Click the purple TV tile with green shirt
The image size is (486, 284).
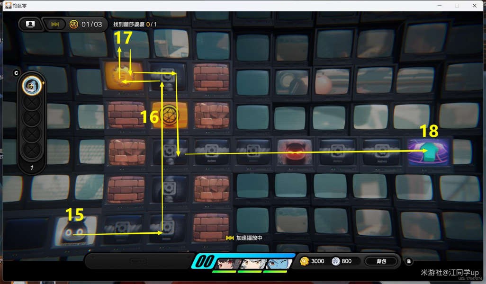click(x=430, y=152)
